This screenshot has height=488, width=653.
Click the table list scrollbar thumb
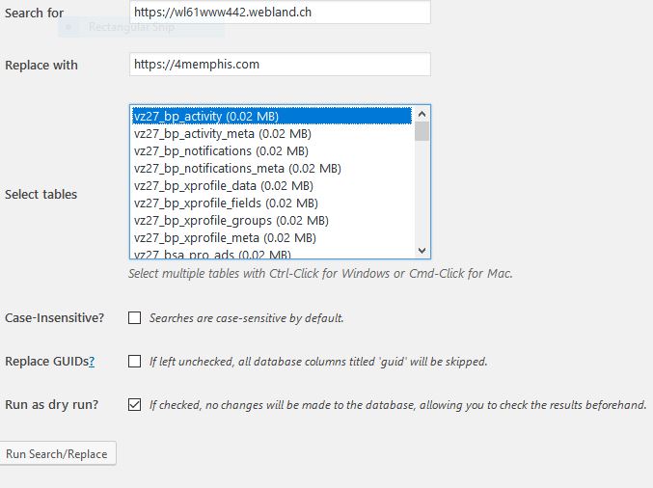click(x=422, y=132)
